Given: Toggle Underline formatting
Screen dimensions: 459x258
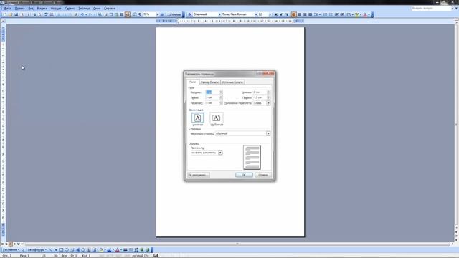Looking at the screenshot, I should coord(287,14).
